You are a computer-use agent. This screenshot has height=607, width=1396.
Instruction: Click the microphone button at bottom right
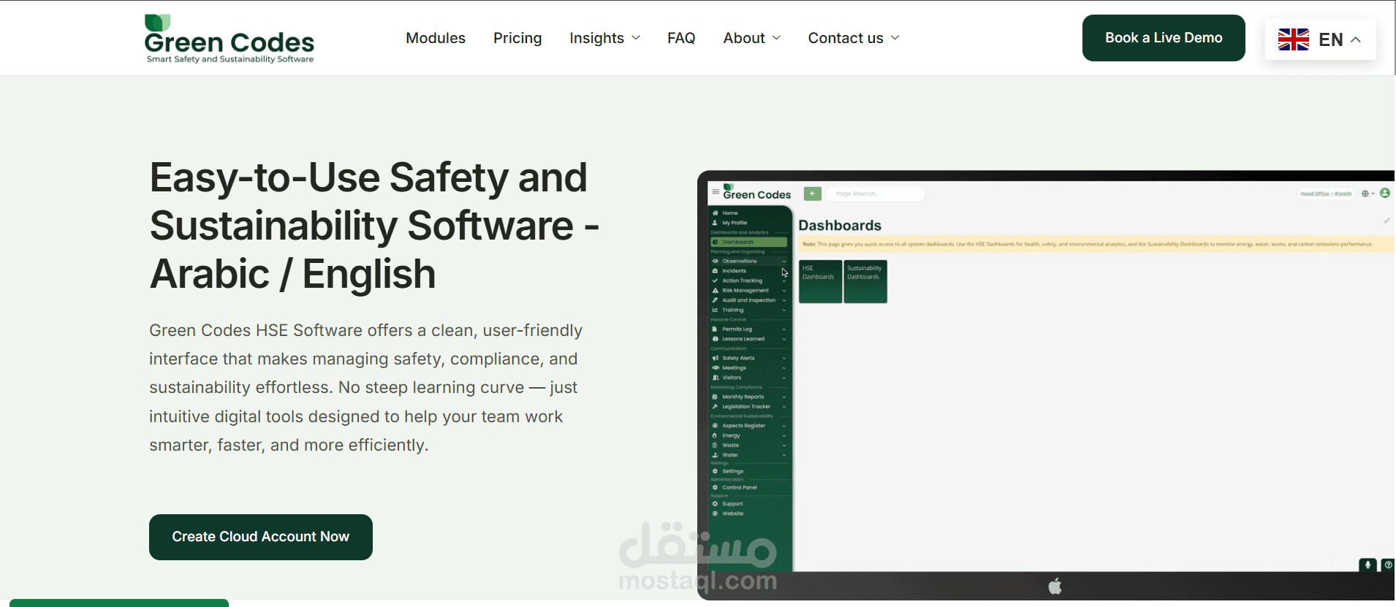pyautogui.click(x=1367, y=565)
